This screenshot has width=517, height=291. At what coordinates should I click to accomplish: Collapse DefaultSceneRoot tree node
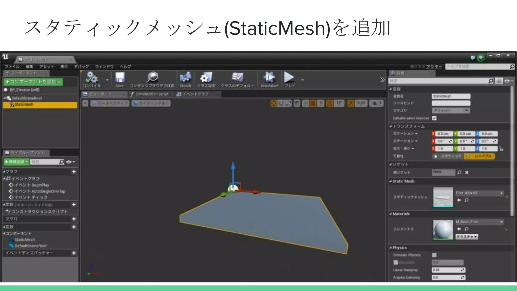(5, 98)
